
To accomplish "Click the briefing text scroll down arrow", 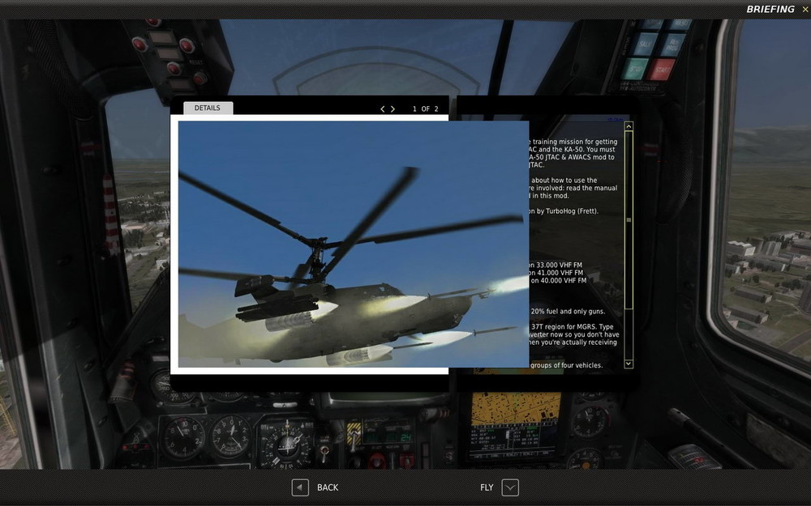I will coord(629,364).
